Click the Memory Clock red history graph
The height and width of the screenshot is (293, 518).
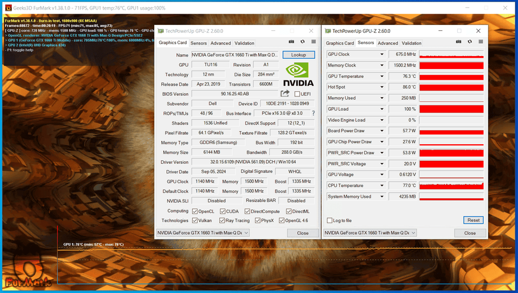pyautogui.click(x=451, y=66)
